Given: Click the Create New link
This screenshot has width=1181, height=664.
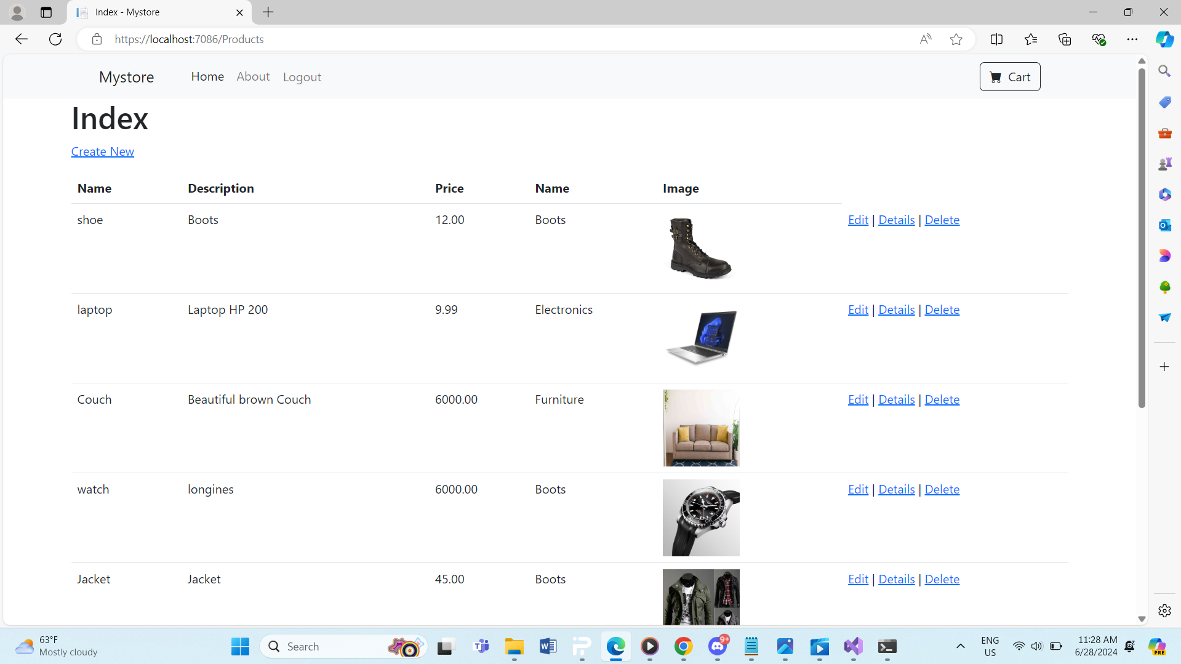Looking at the screenshot, I should (x=103, y=152).
